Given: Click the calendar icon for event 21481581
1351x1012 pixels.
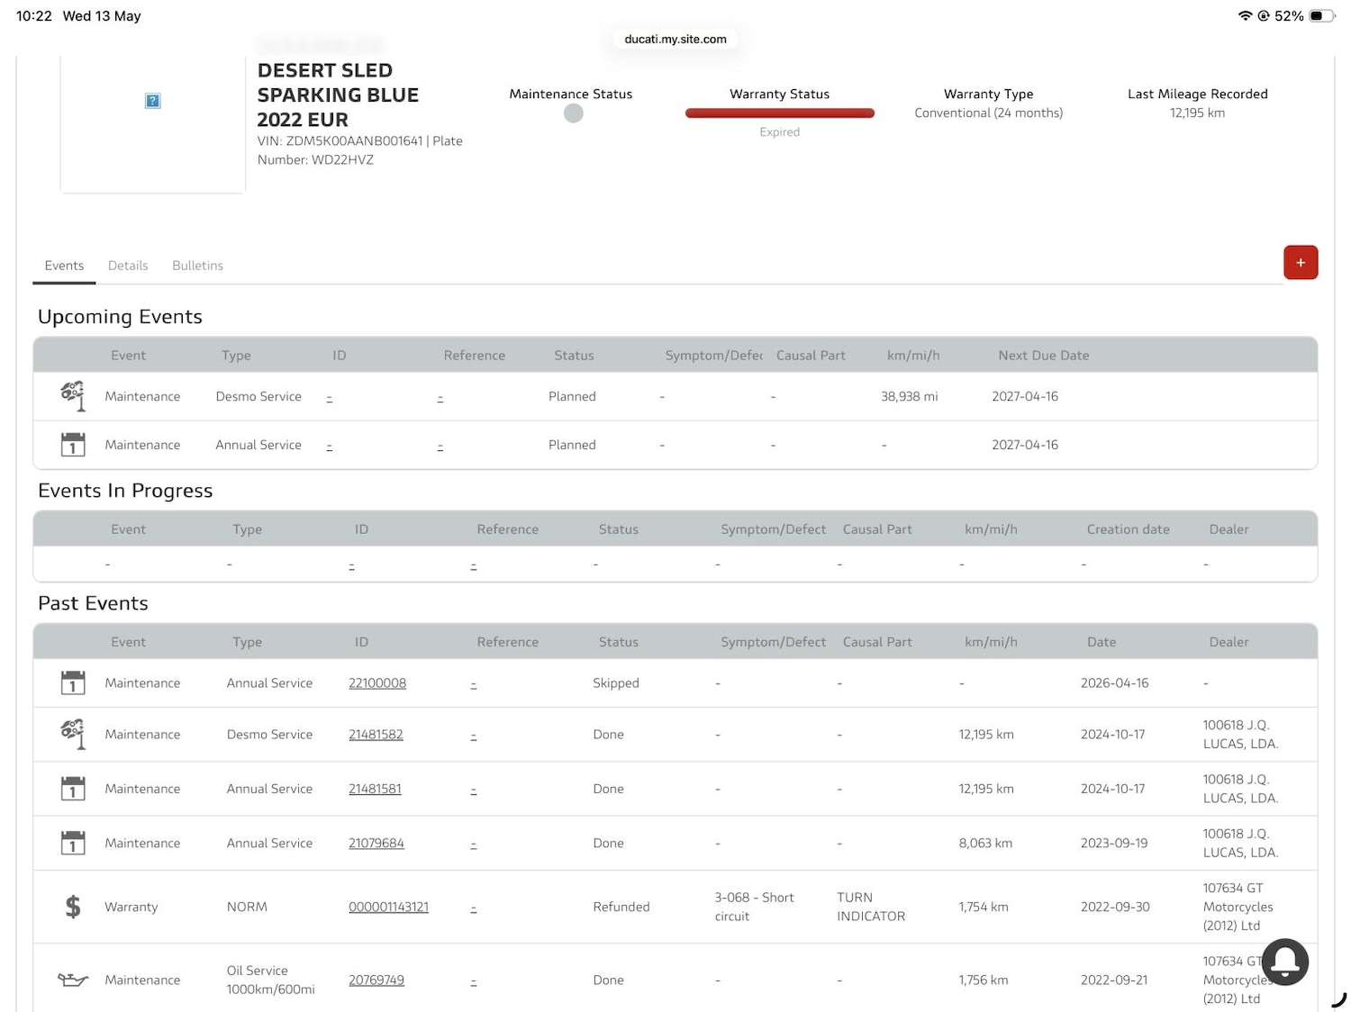Looking at the screenshot, I should coord(73,789).
